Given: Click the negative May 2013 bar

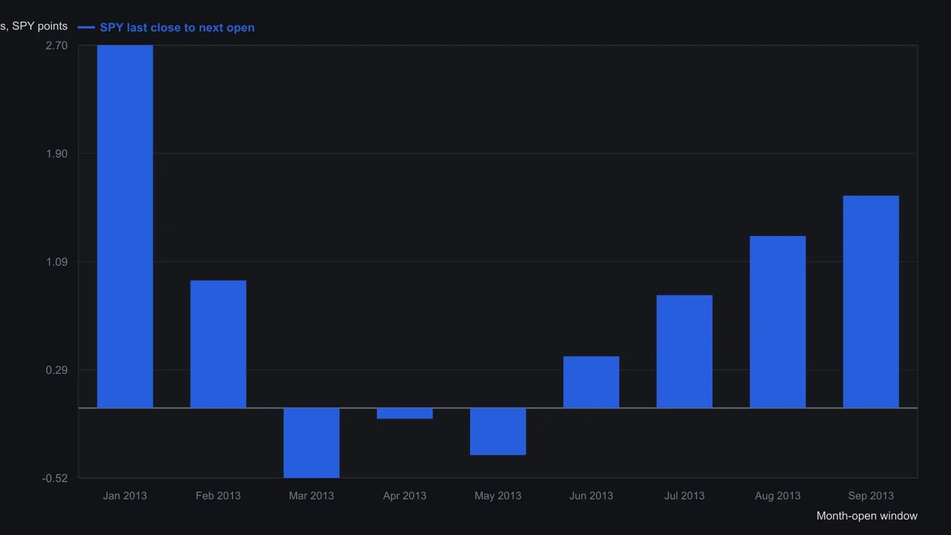Looking at the screenshot, I should [498, 432].
